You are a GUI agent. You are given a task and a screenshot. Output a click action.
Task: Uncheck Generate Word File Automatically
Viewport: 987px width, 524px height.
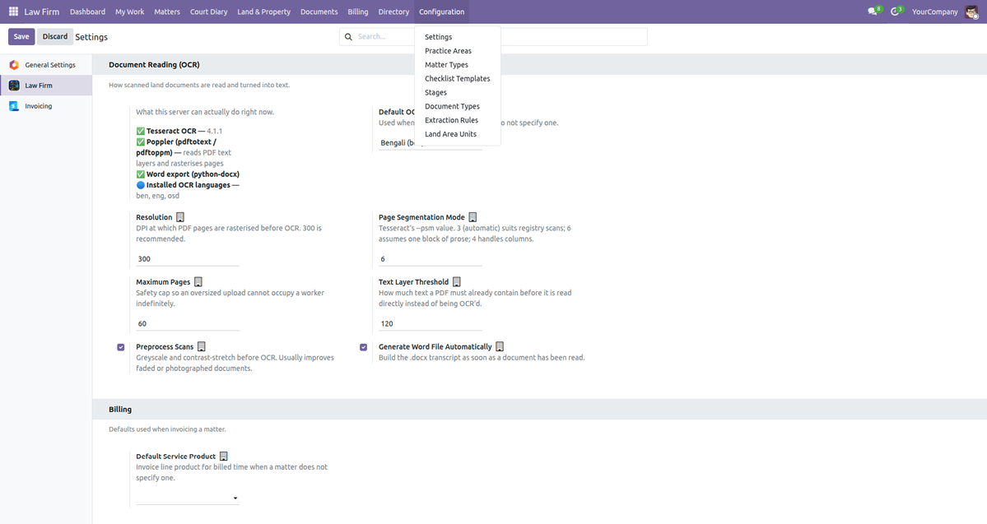pyautogui.click(x=363, y=347)
